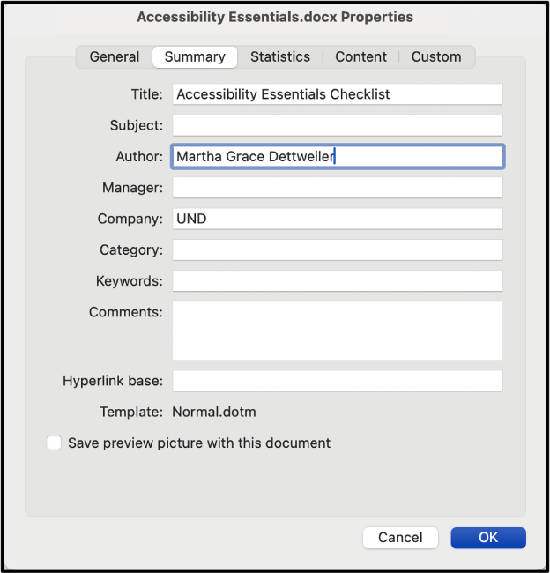Image resolution: width=550 pixels, height=573 pixels.
Task: Click into the Keywords field
Action: pyautogui.click(x=337, y=281)
